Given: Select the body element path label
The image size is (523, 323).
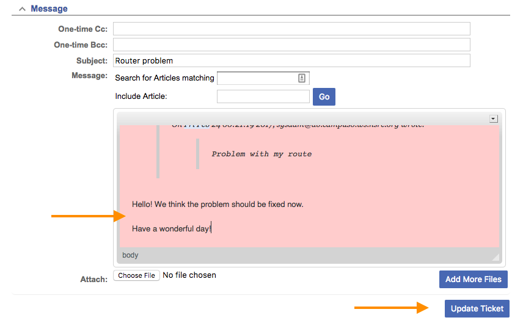Looking at the screenshot, I should point(130,255).
